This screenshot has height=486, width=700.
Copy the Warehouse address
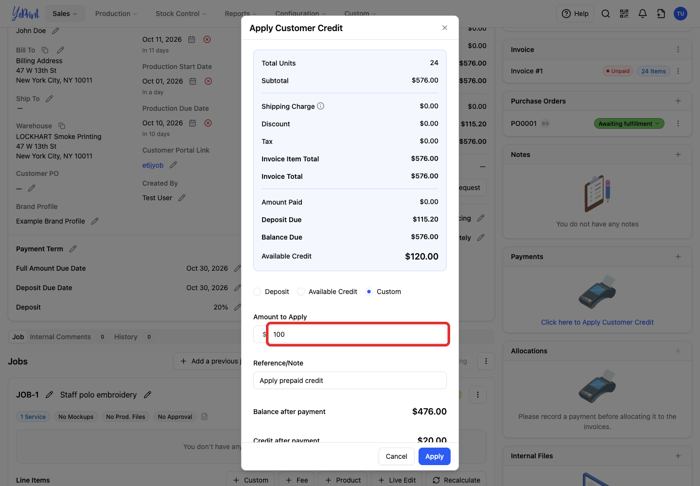pyautogui.click(x=62, y=126)
